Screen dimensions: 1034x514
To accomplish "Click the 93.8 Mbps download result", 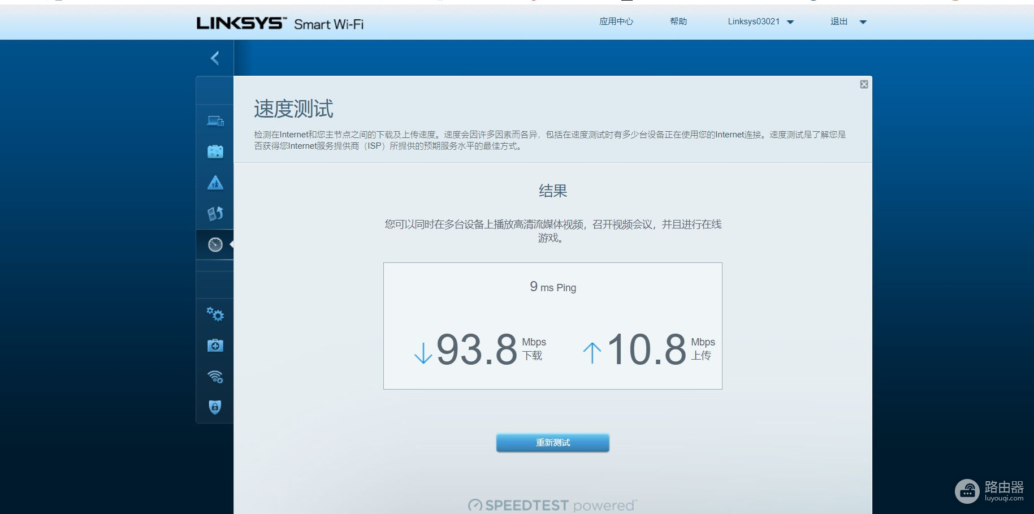I will [477, 349].
